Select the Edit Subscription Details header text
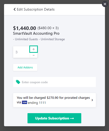 36,9
